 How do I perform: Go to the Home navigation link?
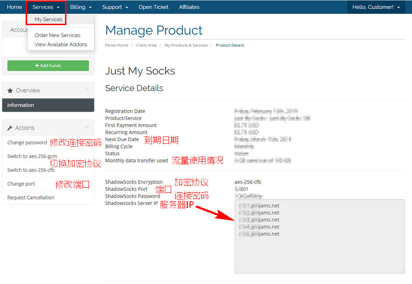coord(14,7)
